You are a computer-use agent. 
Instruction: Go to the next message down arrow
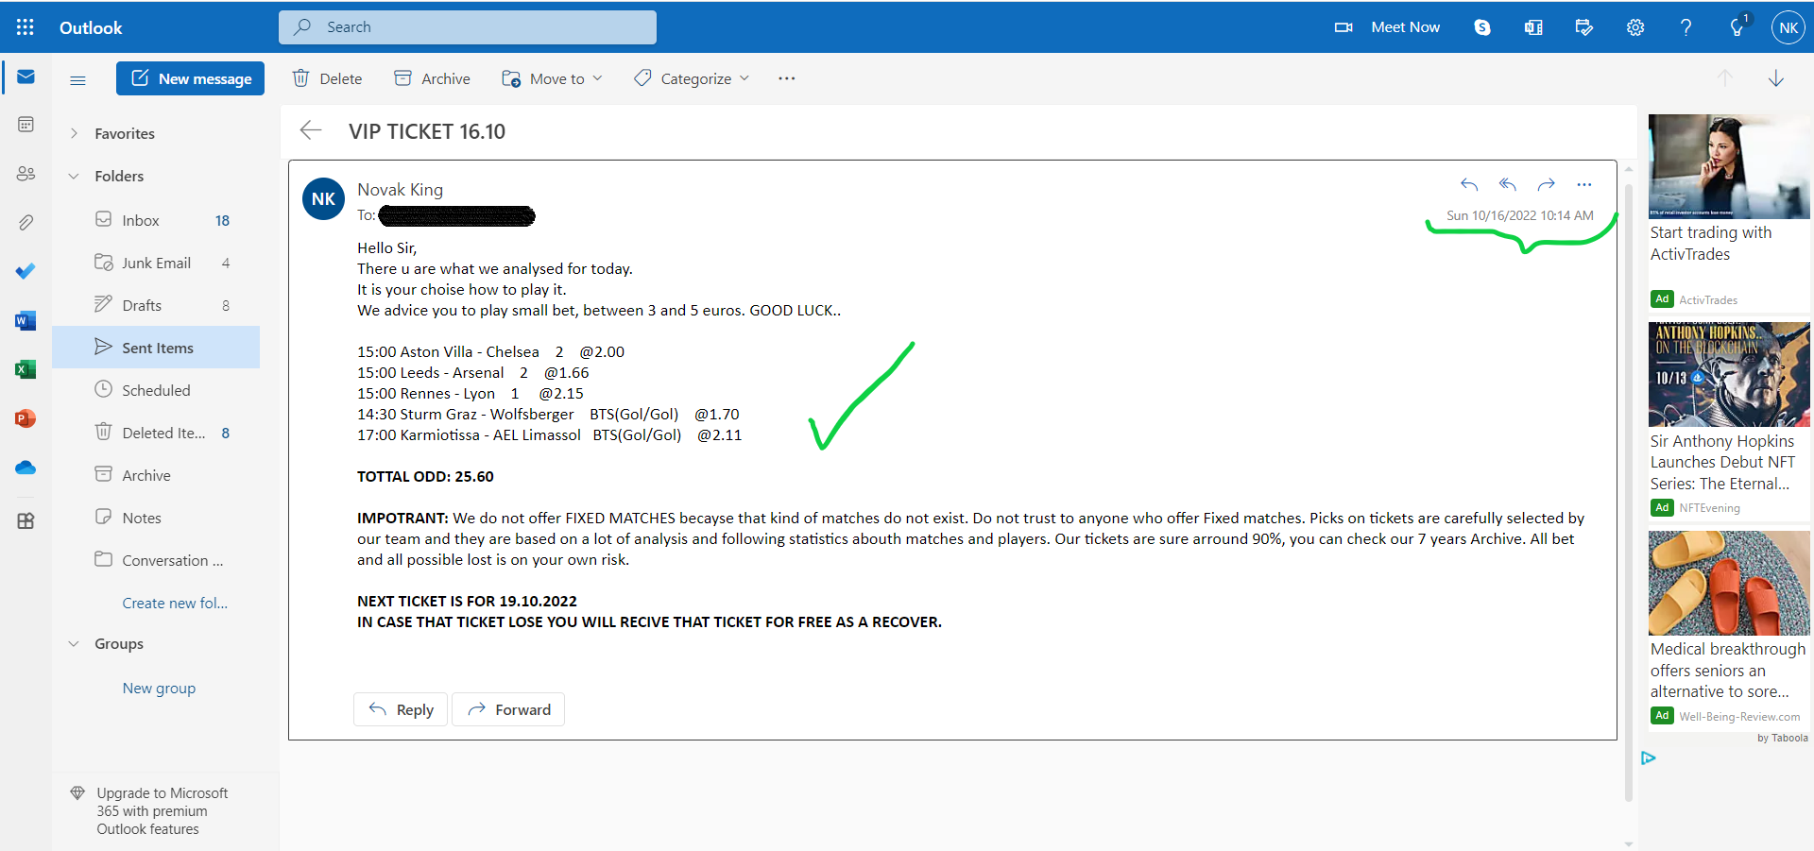(x=1776, y=78)
